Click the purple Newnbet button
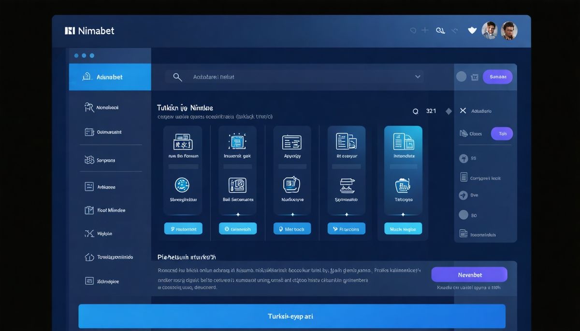580x331 pixels. click(x=469, y=275)
